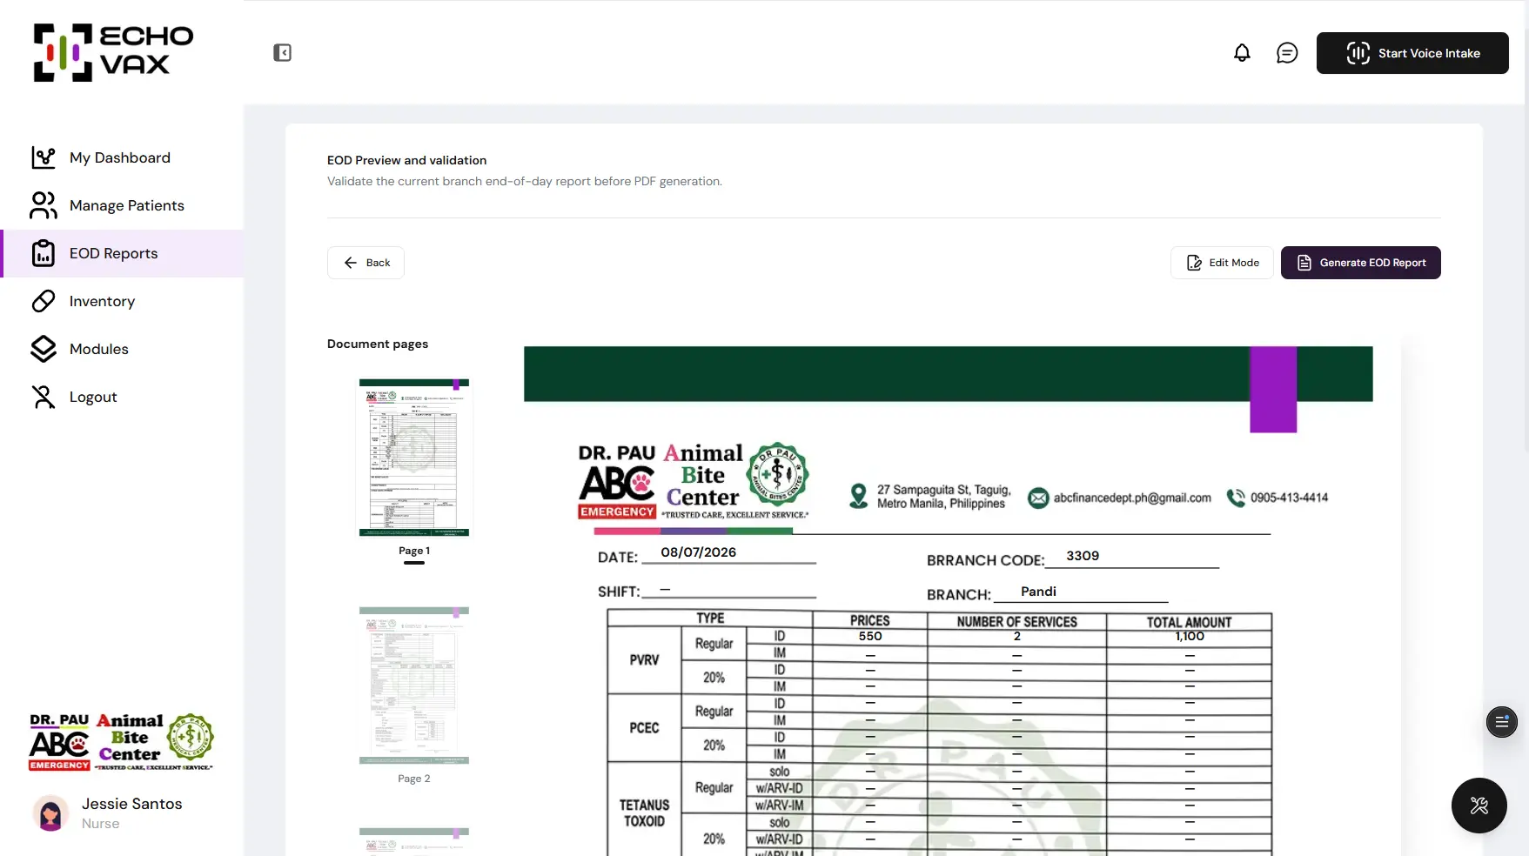Click Generate EOD Report
The image size is (1529, 856).
pyautogui.click(x=1361, y=263)
